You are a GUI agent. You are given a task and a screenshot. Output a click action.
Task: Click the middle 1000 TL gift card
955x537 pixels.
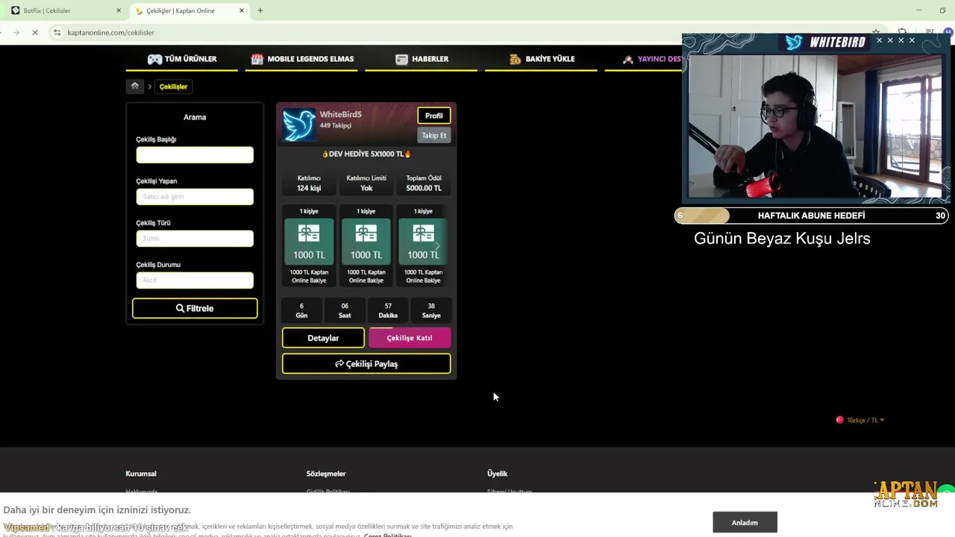[x=366, y=240]
